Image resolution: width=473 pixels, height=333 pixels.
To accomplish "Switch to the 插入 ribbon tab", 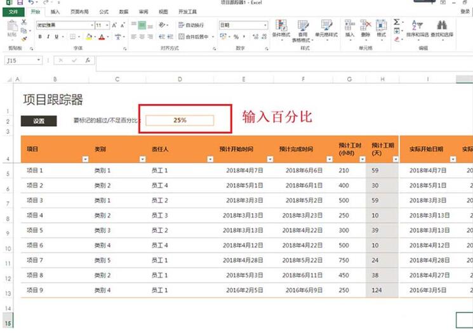I will click(55, 12).
